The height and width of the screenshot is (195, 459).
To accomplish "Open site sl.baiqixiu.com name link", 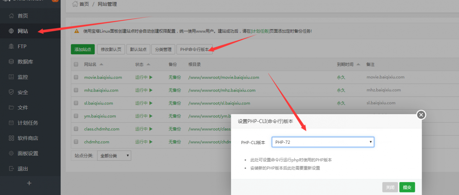I will point(99,103).
